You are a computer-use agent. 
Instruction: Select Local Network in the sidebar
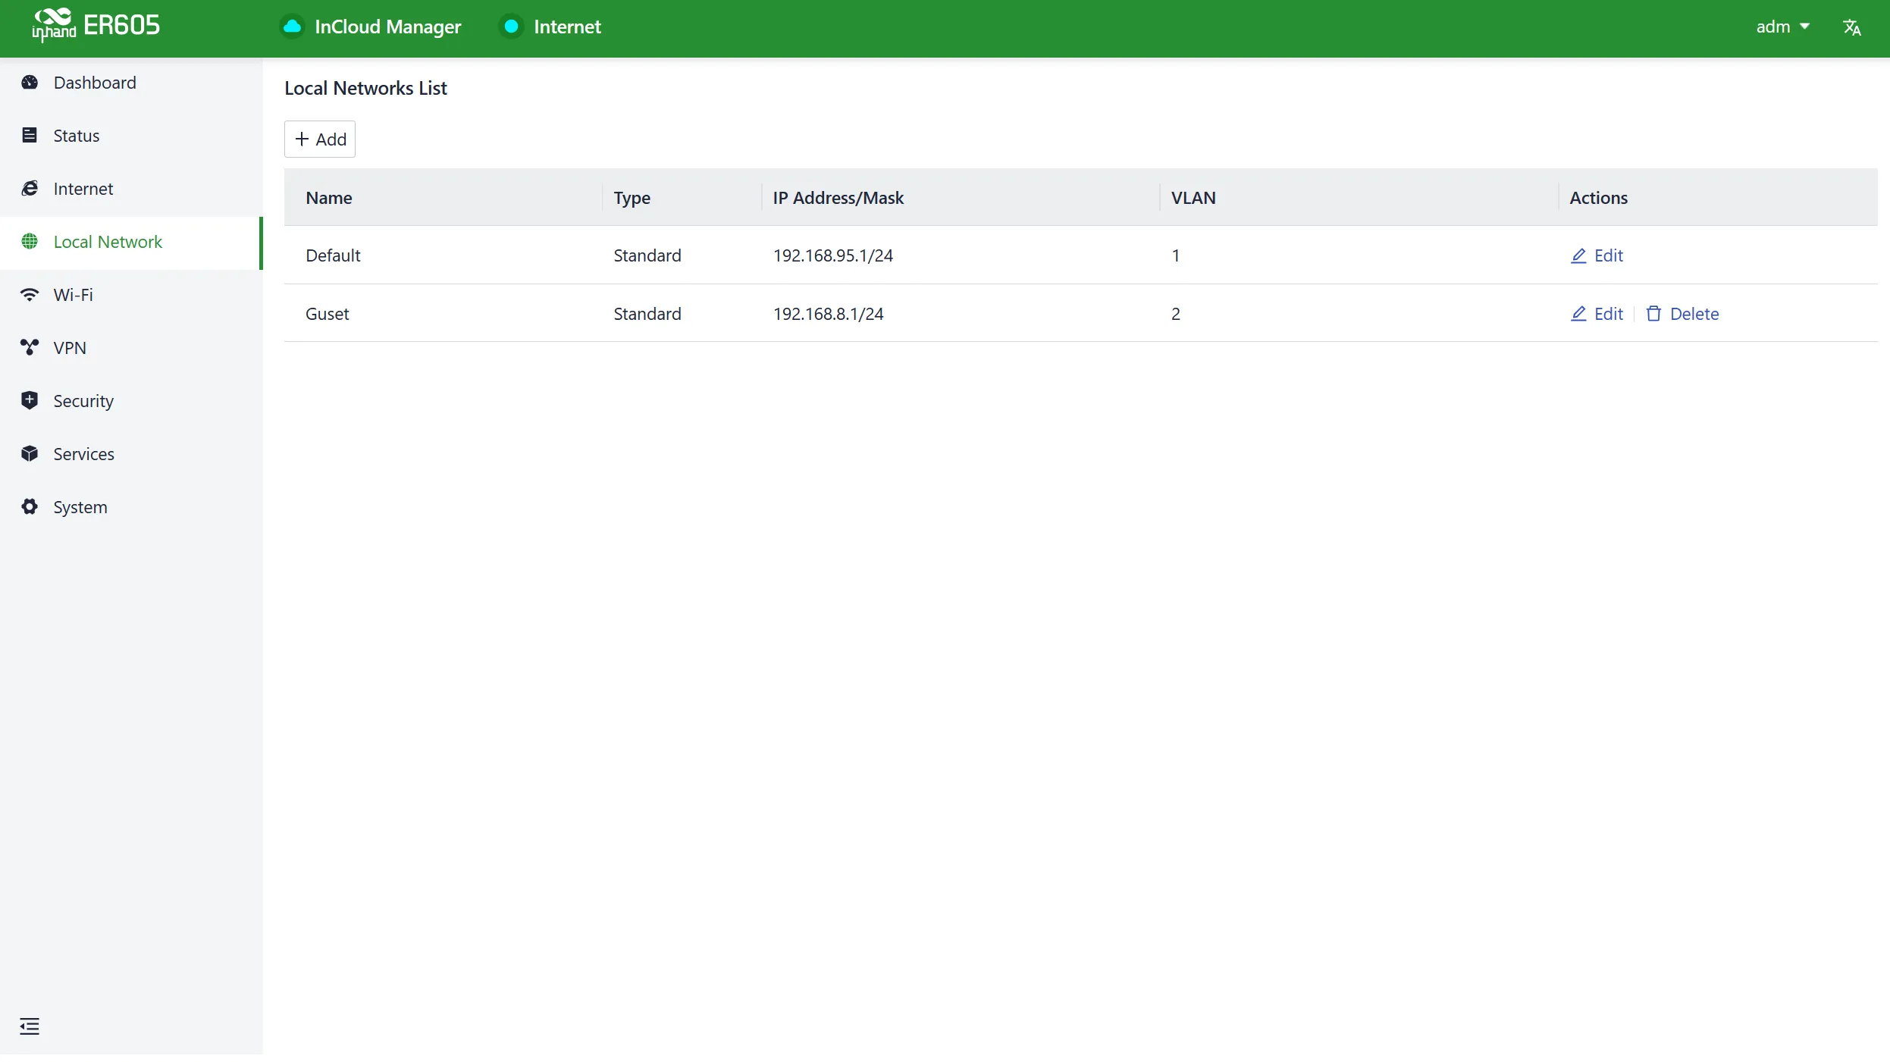tap(131, 242)
